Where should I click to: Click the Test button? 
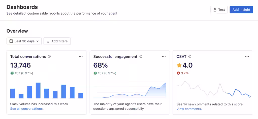(219, 10)
